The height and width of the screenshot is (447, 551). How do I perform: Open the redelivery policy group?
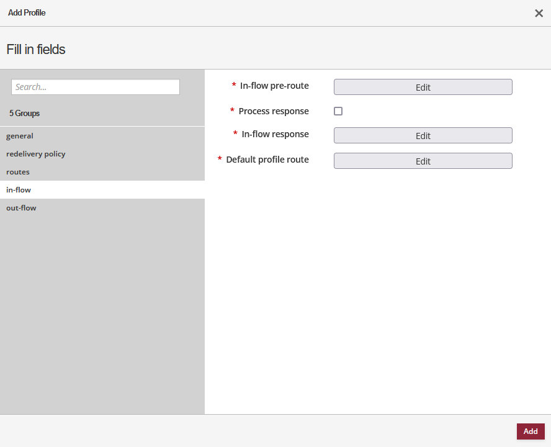[x=35, y=153]
